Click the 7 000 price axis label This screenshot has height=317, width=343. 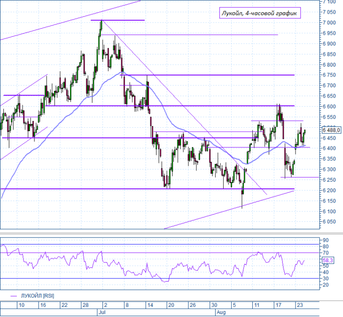[x=329, y=23]
